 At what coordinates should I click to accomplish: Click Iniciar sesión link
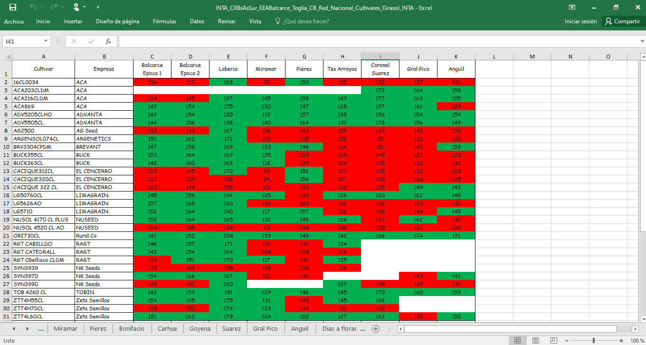[580, 21]
